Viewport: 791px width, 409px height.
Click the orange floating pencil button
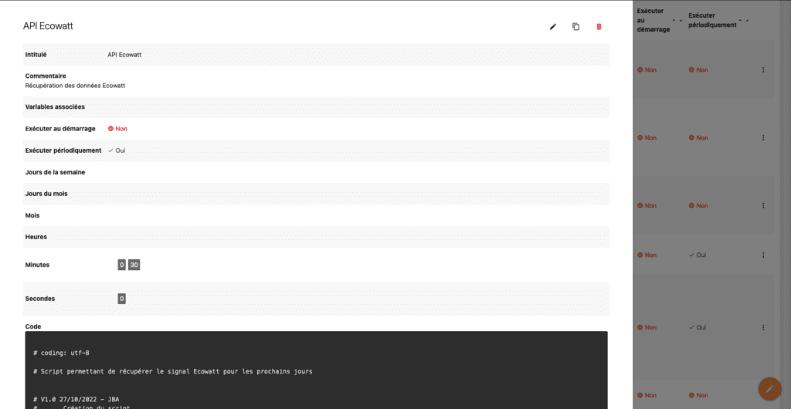[x=769, y=388]
